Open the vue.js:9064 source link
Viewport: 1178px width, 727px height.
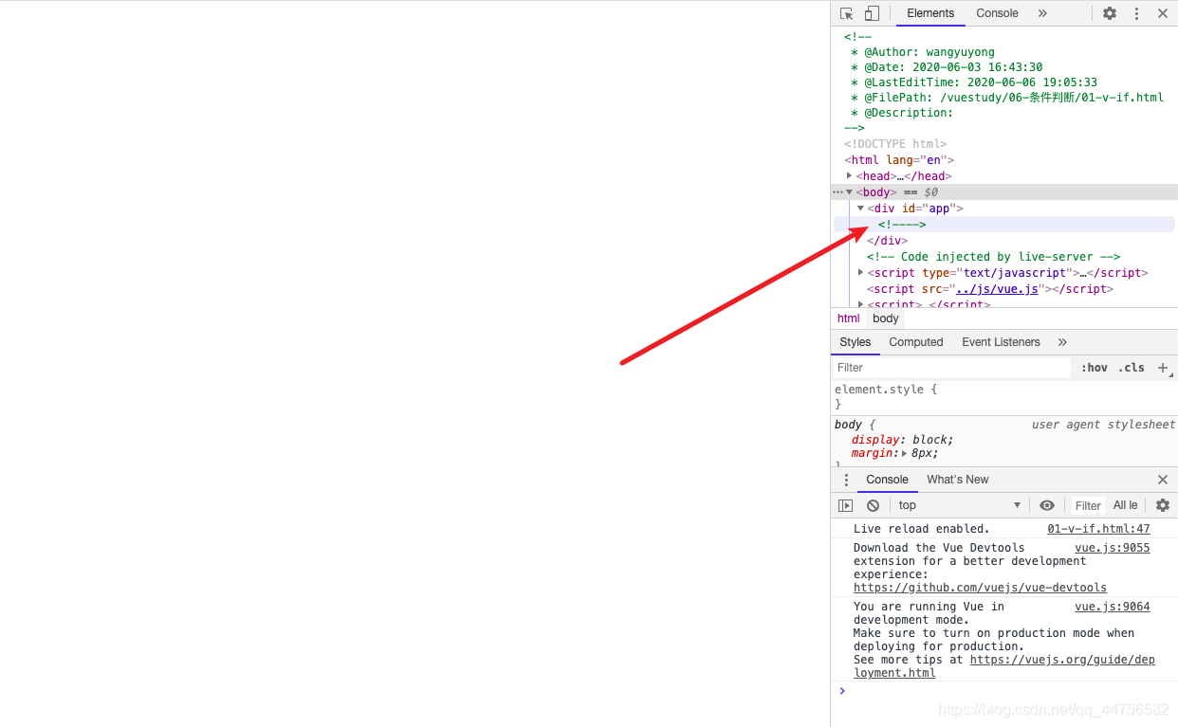point(1112,607)
